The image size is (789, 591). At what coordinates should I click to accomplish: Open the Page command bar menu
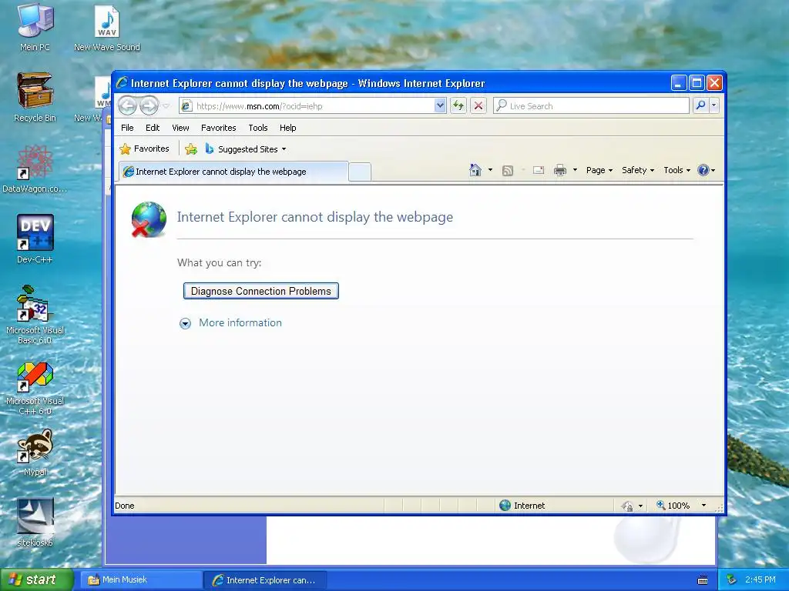[x=599, y=170]
